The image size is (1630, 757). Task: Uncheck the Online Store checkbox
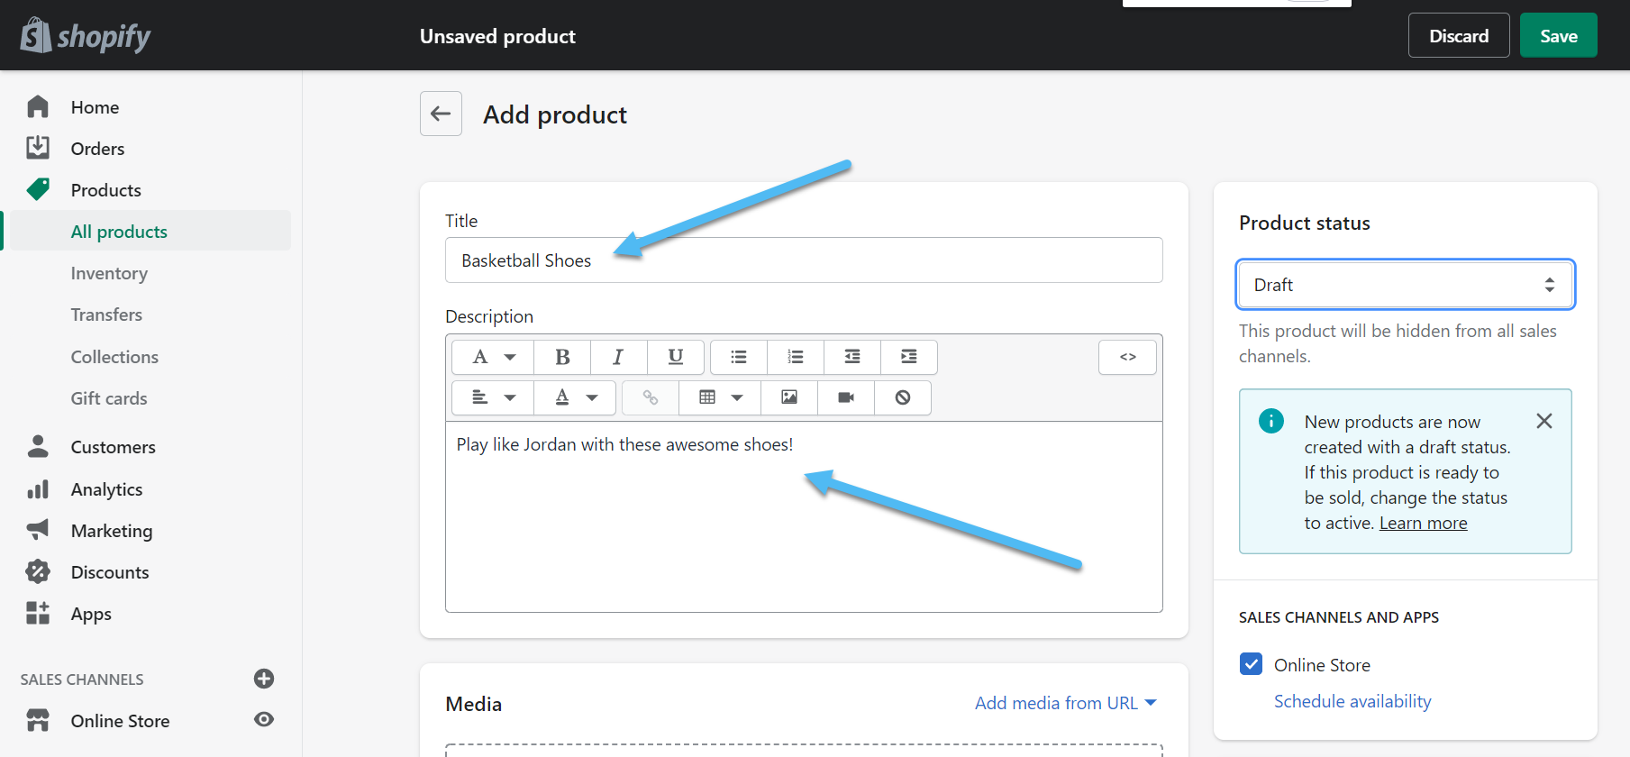point(1251,664)
